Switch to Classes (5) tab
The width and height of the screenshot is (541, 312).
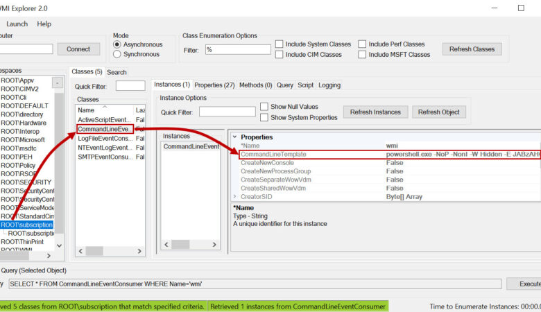click(87, 71)
